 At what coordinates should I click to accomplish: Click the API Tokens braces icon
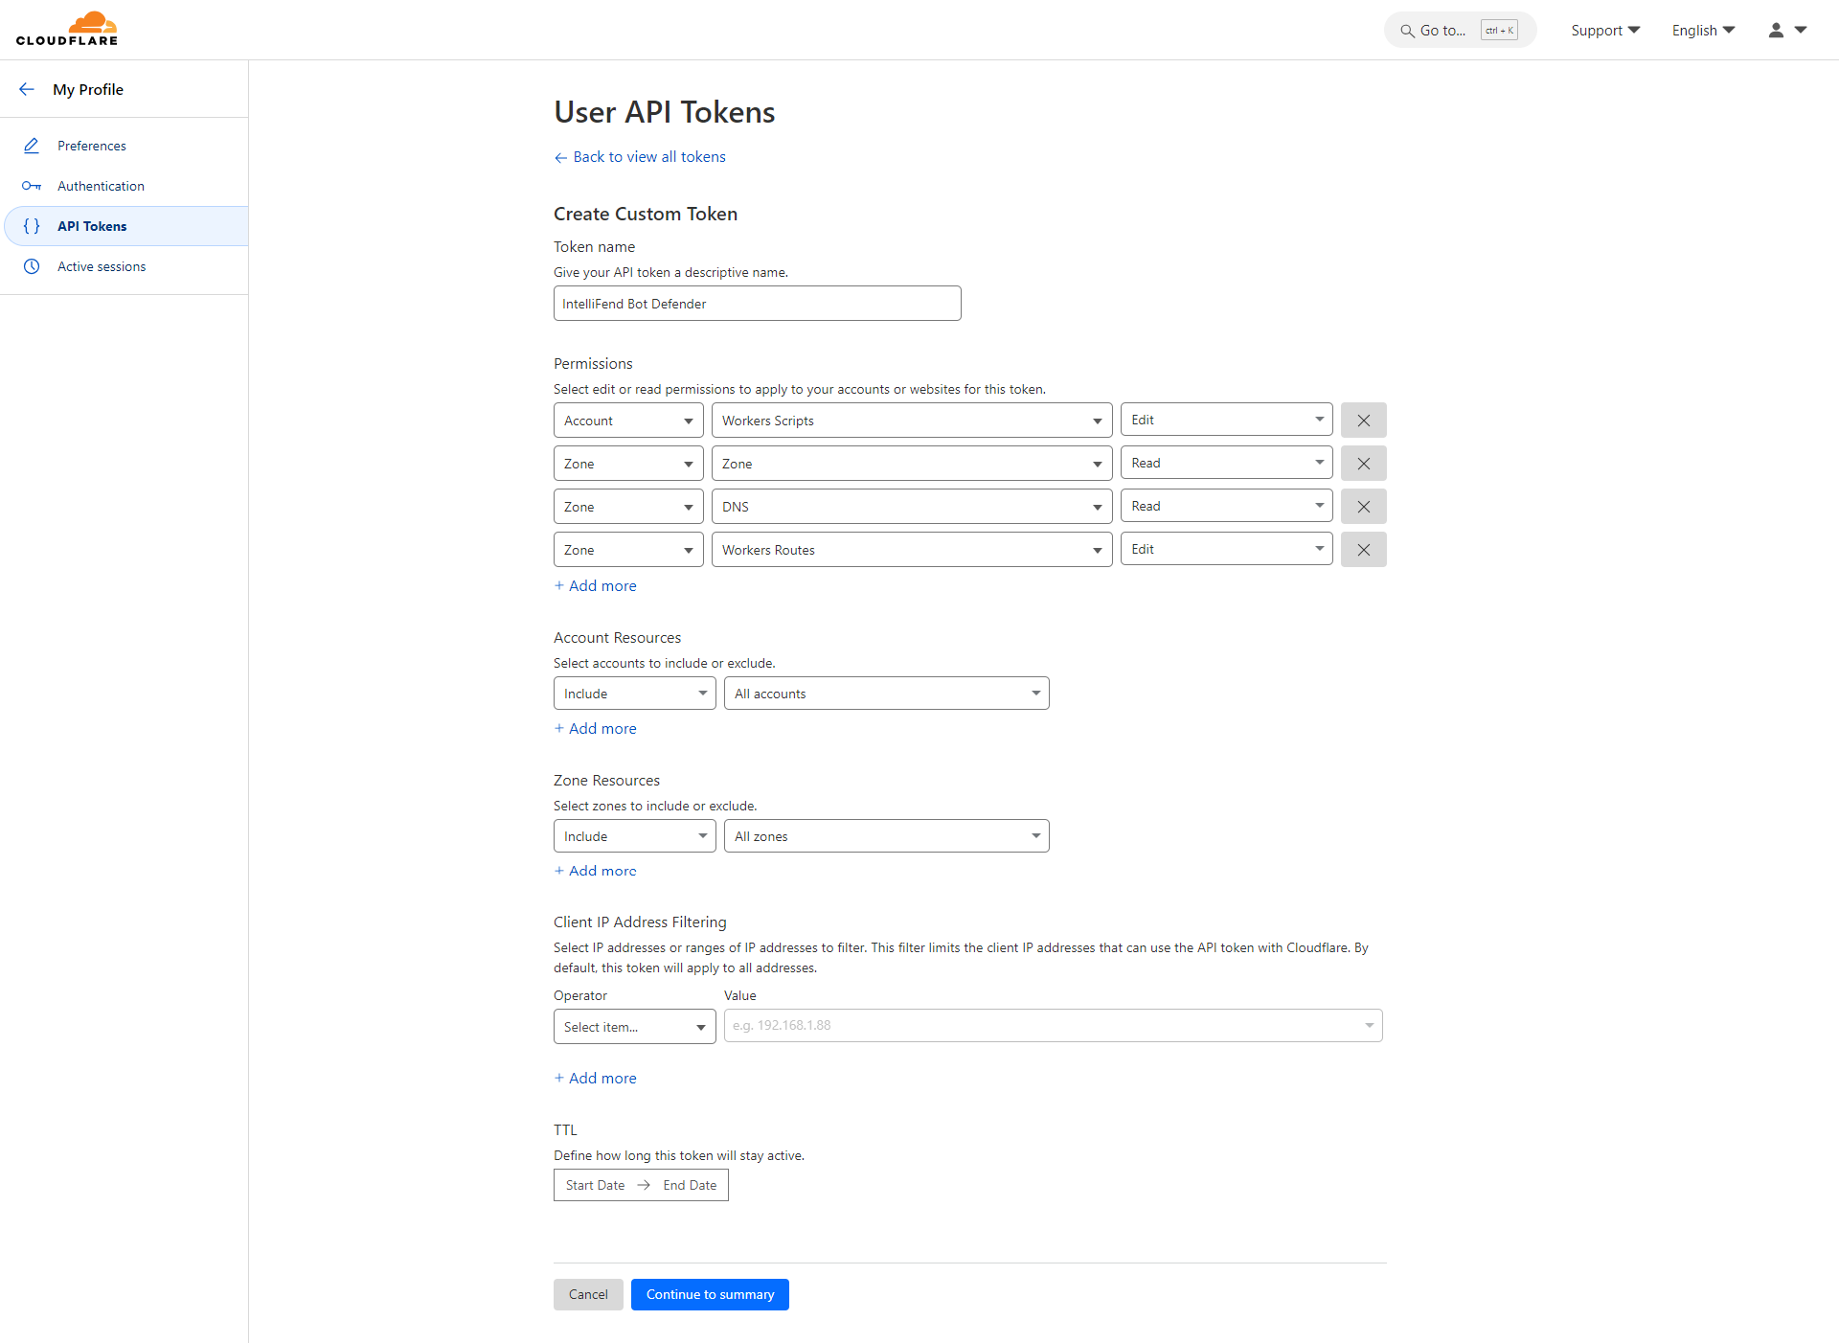[32, 226]
